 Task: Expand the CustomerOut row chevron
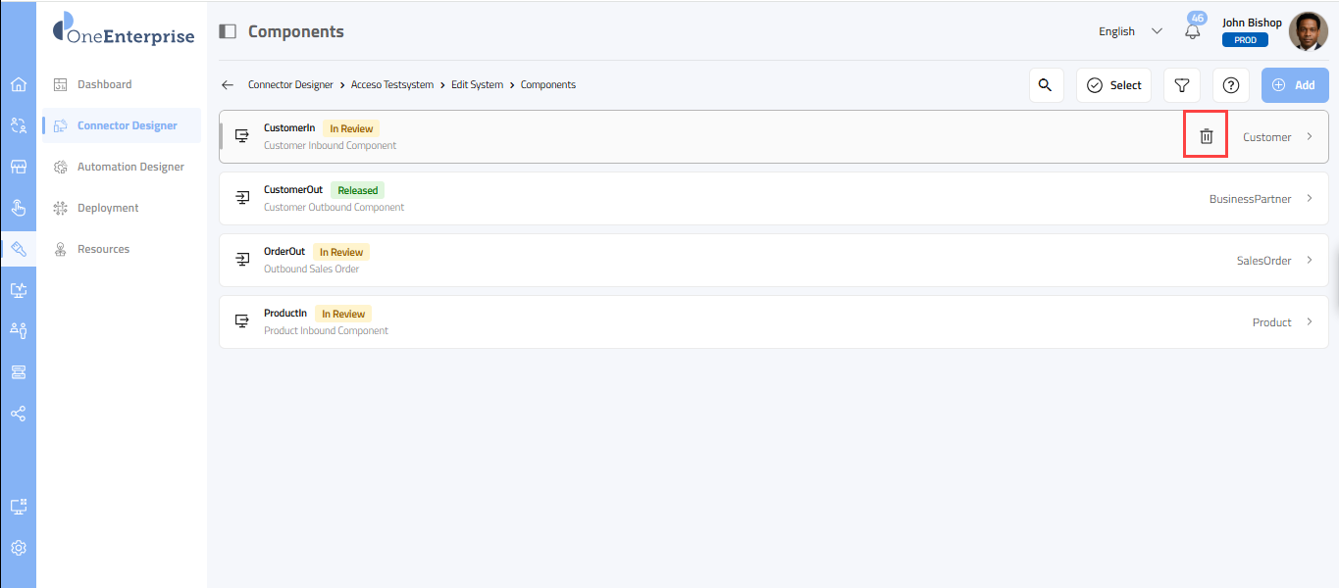tap(1310, 199)
